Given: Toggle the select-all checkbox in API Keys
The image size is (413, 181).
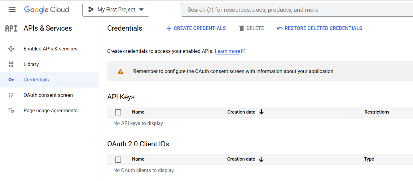Looking at the screenshot, I should pyautogui.click(x=118, y=112).
